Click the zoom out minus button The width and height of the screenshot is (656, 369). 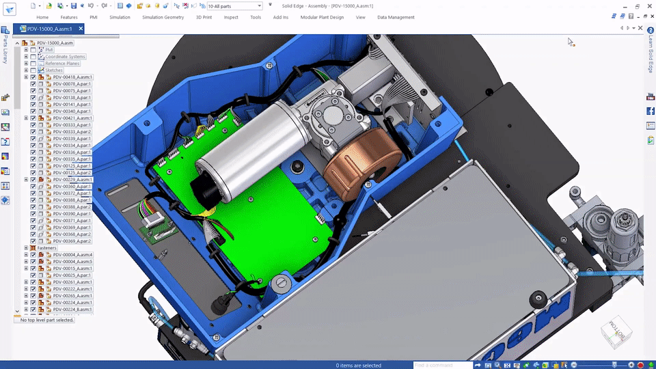pyautogui.click(x=573, y=365)
